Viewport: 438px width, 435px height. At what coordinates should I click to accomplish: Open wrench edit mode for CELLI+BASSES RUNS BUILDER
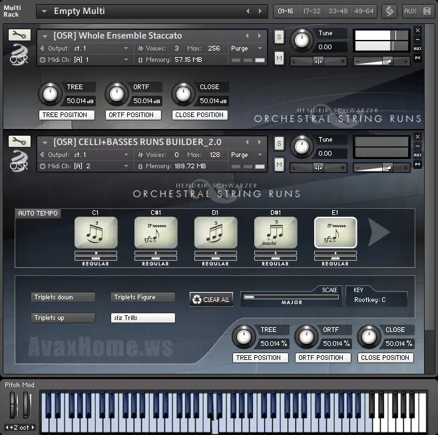tap(19, 141)
